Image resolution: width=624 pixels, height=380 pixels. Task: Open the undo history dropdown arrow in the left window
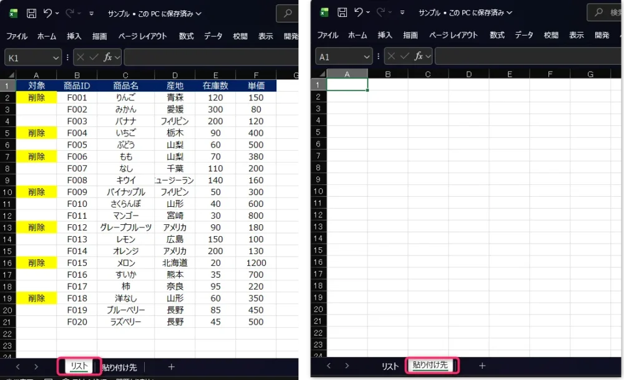point(57,12)
